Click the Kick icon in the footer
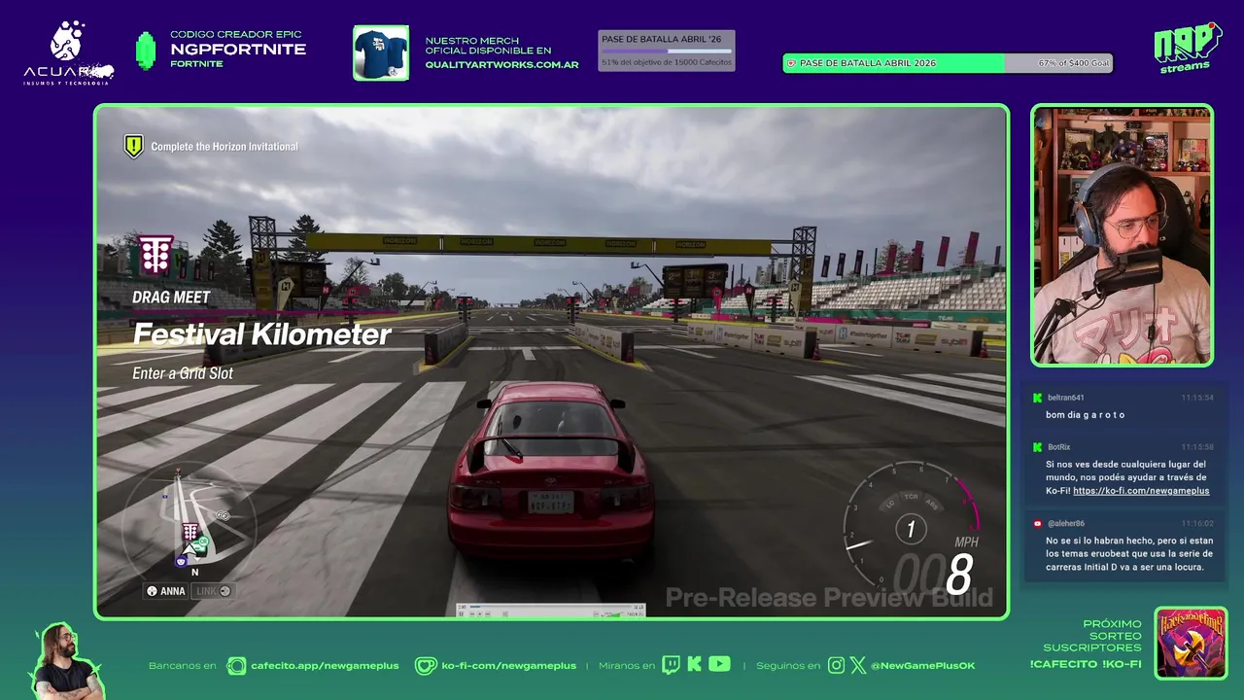 click(x=694, y=665)
